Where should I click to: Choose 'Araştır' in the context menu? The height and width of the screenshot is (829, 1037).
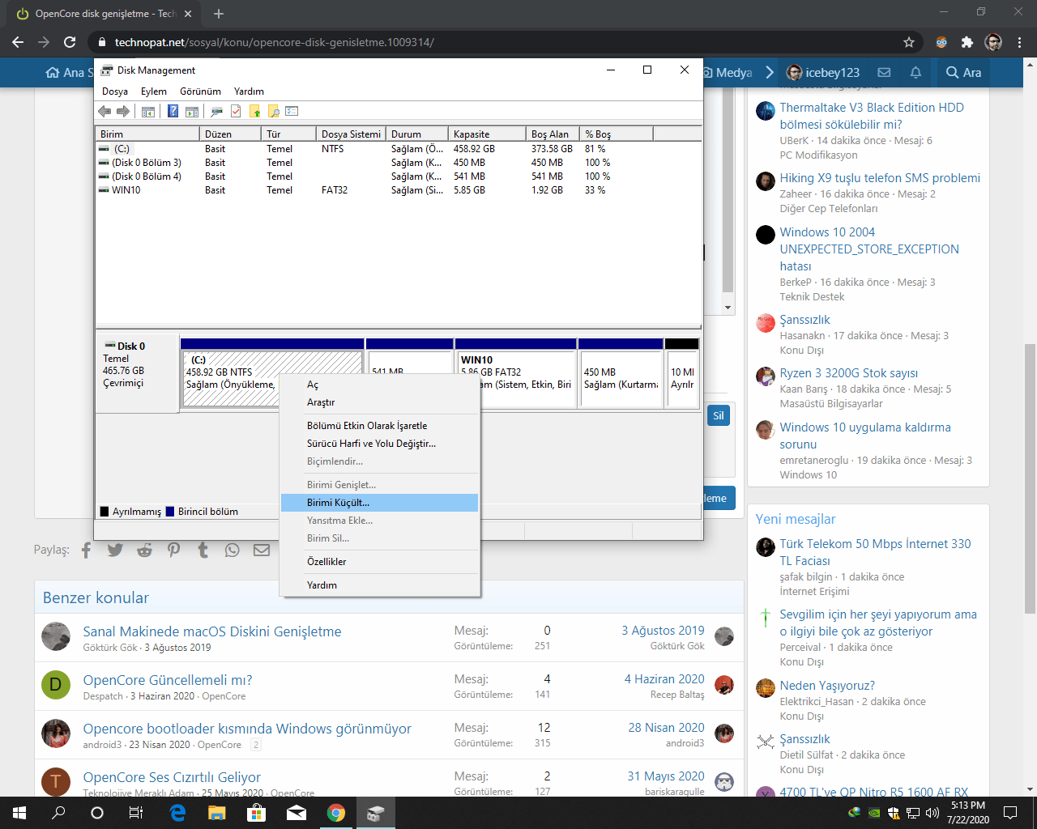379,402
